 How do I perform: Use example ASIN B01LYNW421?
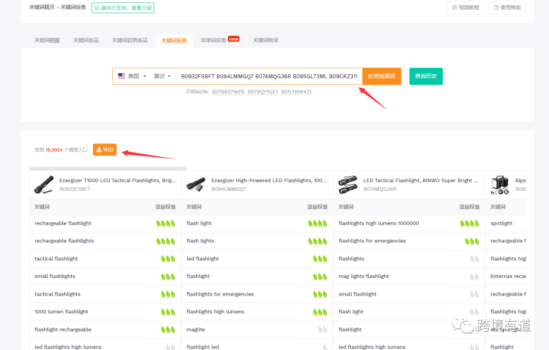point(296,92)
